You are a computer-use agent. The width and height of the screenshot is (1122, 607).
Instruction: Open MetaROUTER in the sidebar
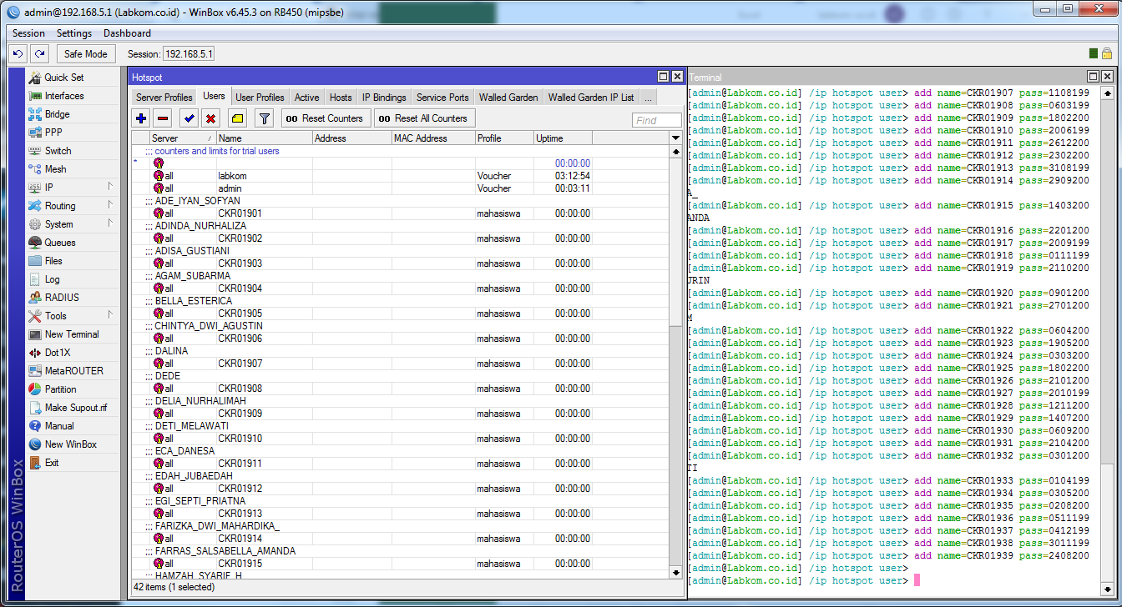pyautogui.click(x=73, y=371)
